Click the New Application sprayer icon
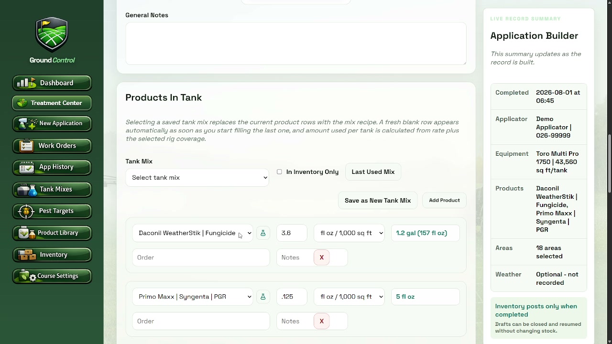Image resolution: width=612 pixels, height=344 pixels. pos(28,124)
